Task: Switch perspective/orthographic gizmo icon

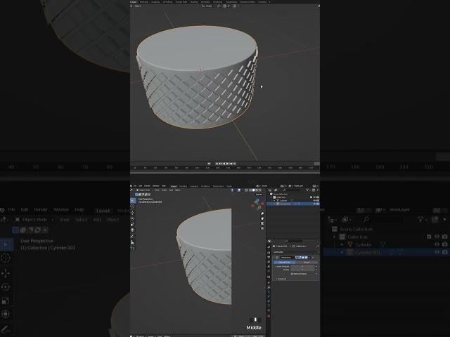Action: (262, 228)
